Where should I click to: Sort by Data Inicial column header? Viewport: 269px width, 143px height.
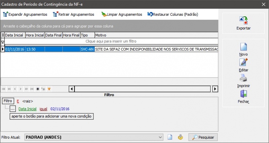point(15,35)
